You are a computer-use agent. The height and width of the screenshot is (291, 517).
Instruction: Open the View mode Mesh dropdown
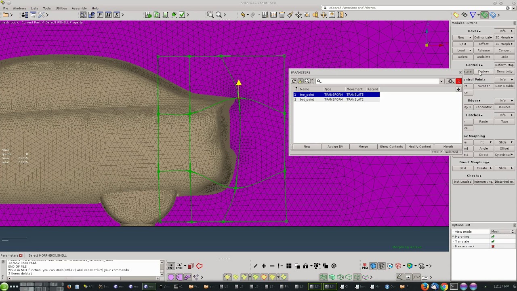point(502,232)
